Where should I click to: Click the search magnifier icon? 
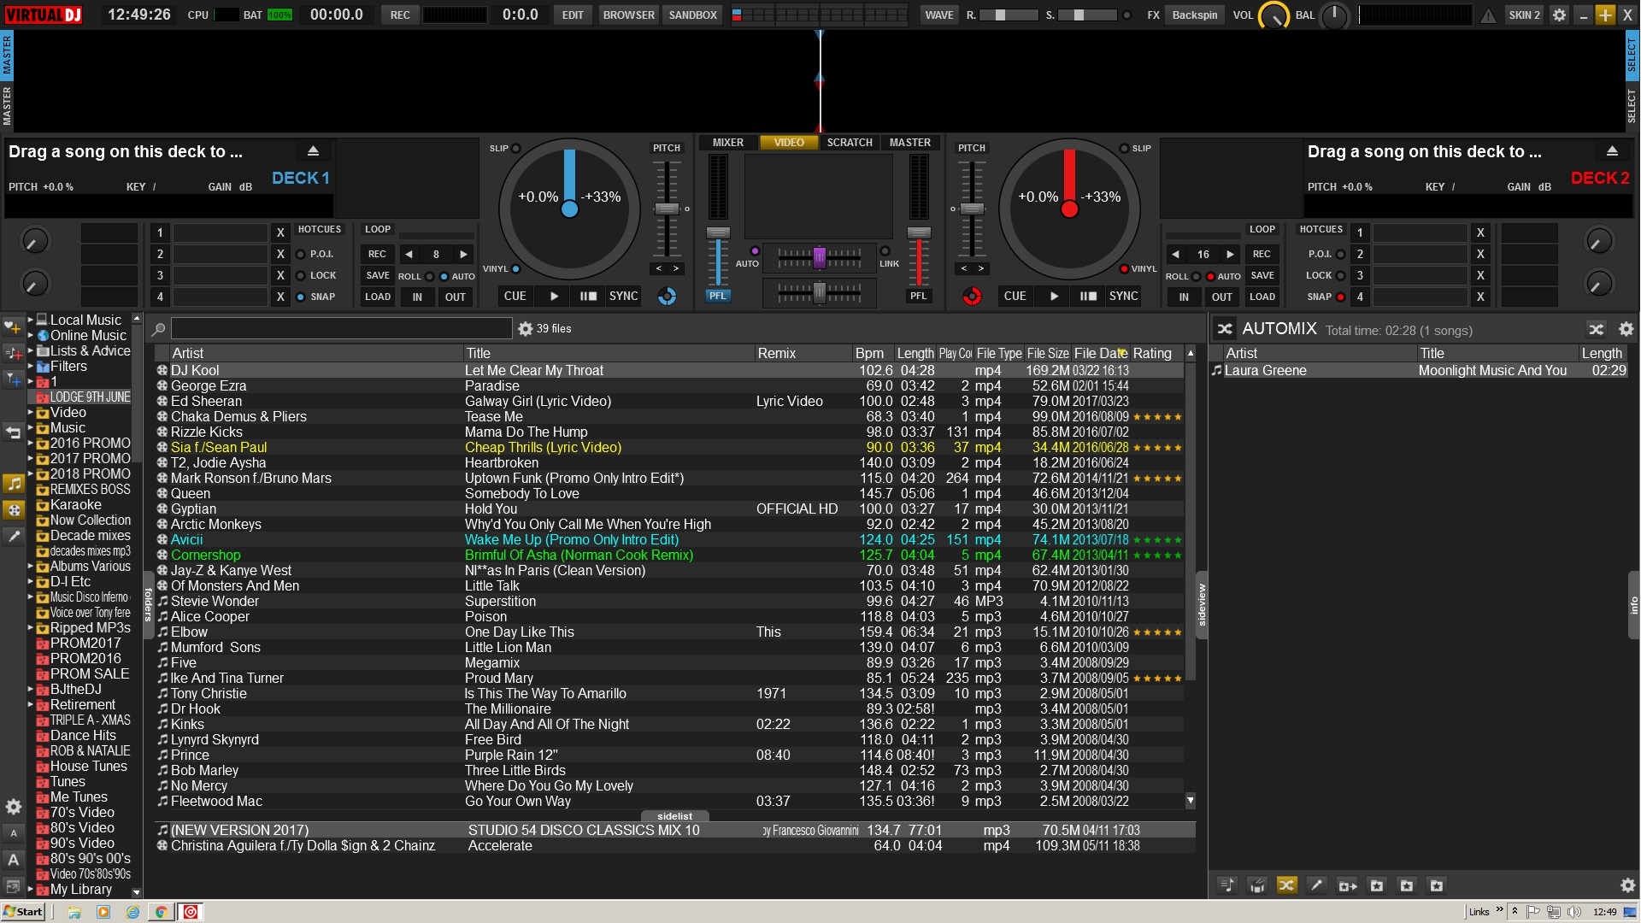coord(159,329)
